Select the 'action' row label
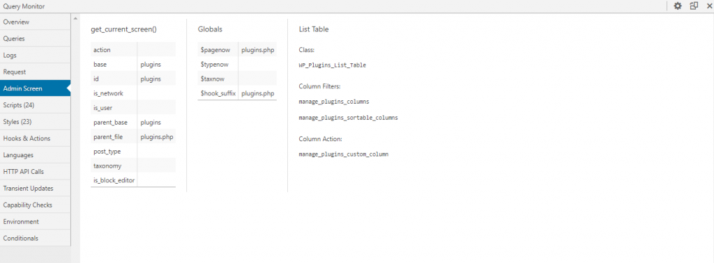The image size is (714, 263). [102, 49]
